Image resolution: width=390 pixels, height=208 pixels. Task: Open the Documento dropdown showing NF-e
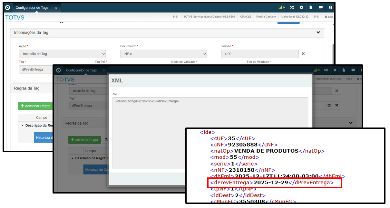tap(163, 54)
